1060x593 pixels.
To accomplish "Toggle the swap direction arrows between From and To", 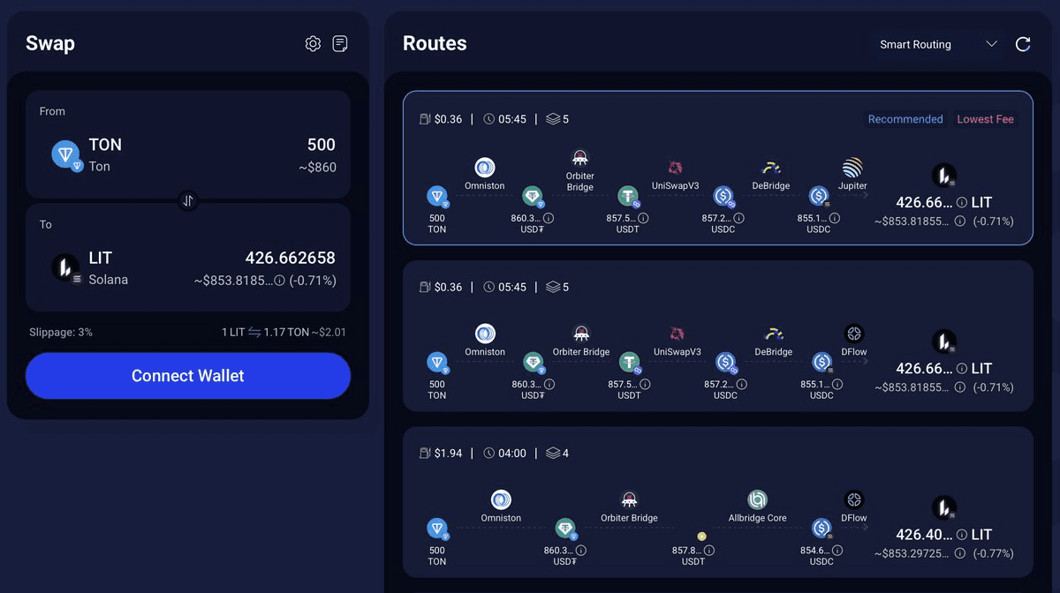I will point(187,201).
